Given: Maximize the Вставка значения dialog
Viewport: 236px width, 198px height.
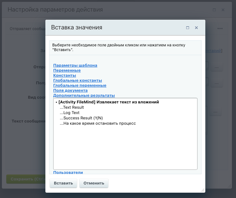Looking at the screenshot, I should tap(187, 28).
